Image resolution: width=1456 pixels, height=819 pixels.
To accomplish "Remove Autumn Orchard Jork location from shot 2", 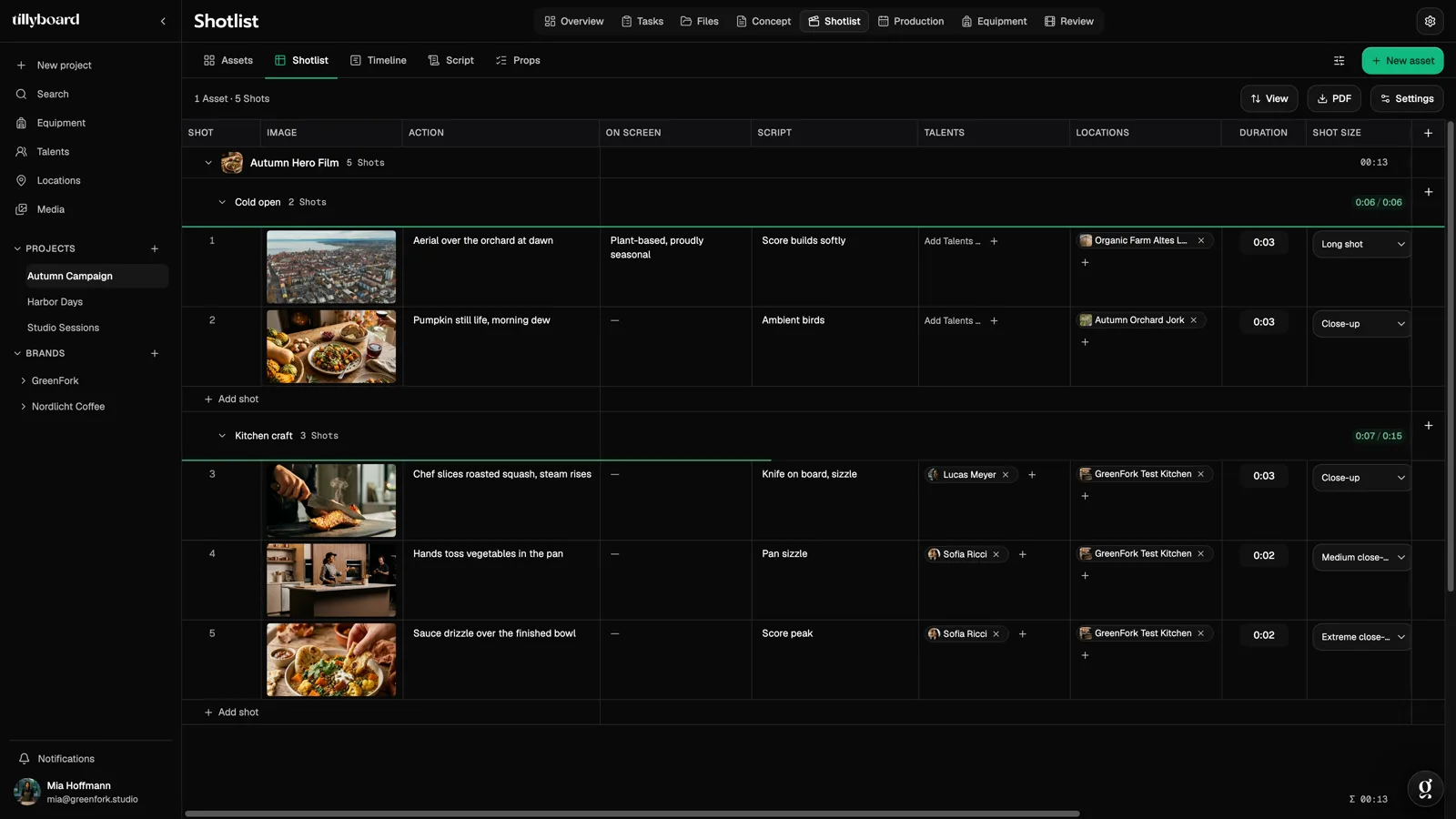I will 1193,320.
